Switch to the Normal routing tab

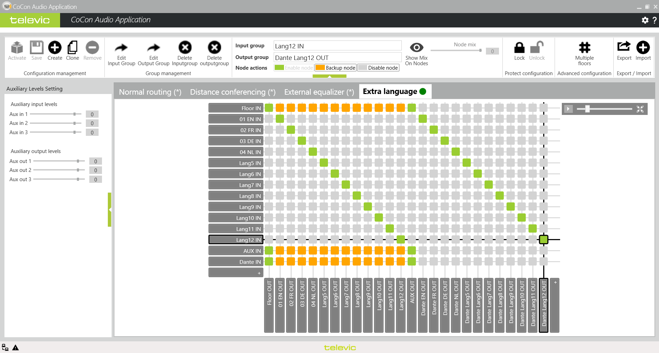tap(150, 92)
